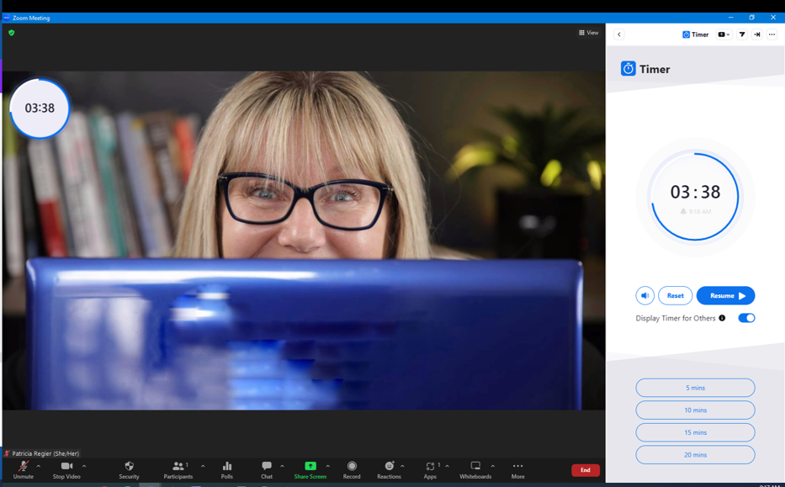Open the Security shield icon
Image resolution: width=785 pixels, height=487 pixels.
(x=130, y=466)
